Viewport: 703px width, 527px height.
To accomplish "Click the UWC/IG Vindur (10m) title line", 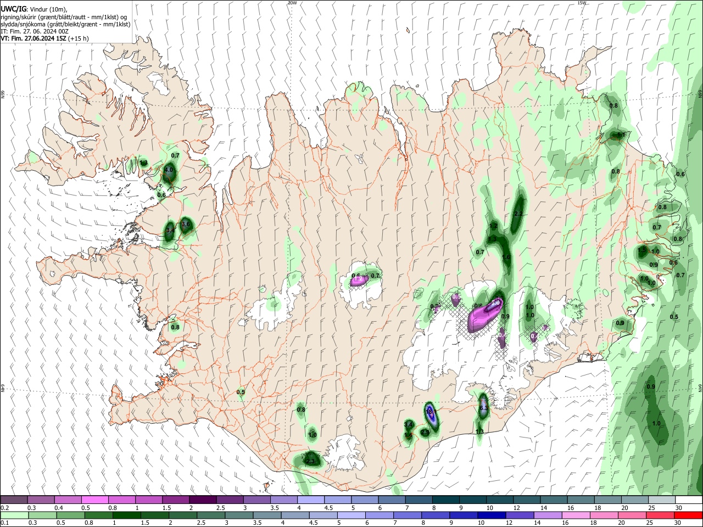I will (35, 9).
